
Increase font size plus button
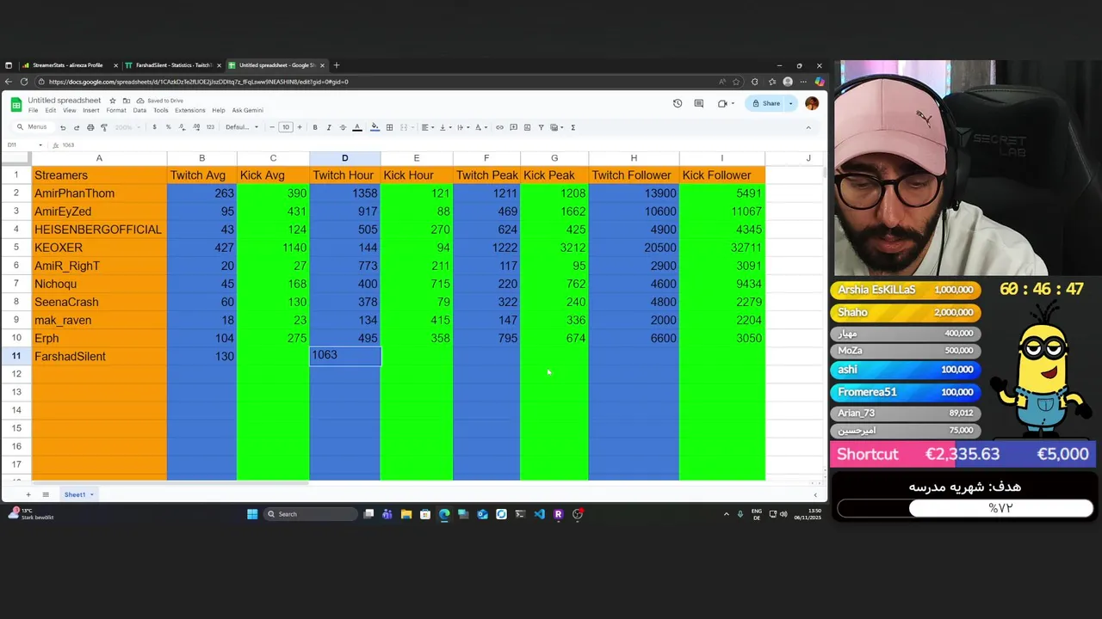[300, 127]
